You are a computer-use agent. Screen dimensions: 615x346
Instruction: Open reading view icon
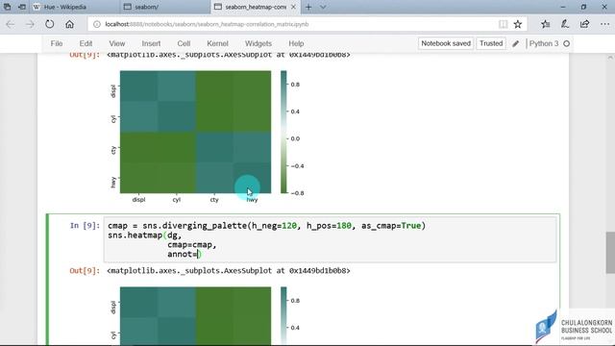(503, 24)
